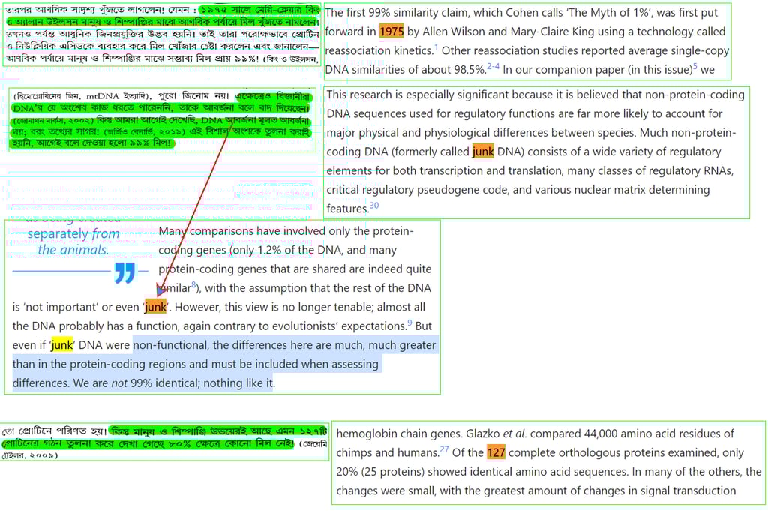Image resolution: width=768 pixels, height=511 pixels.
Task: Follow footnote 8 beside 'similar'
Action: pos(194,284)
